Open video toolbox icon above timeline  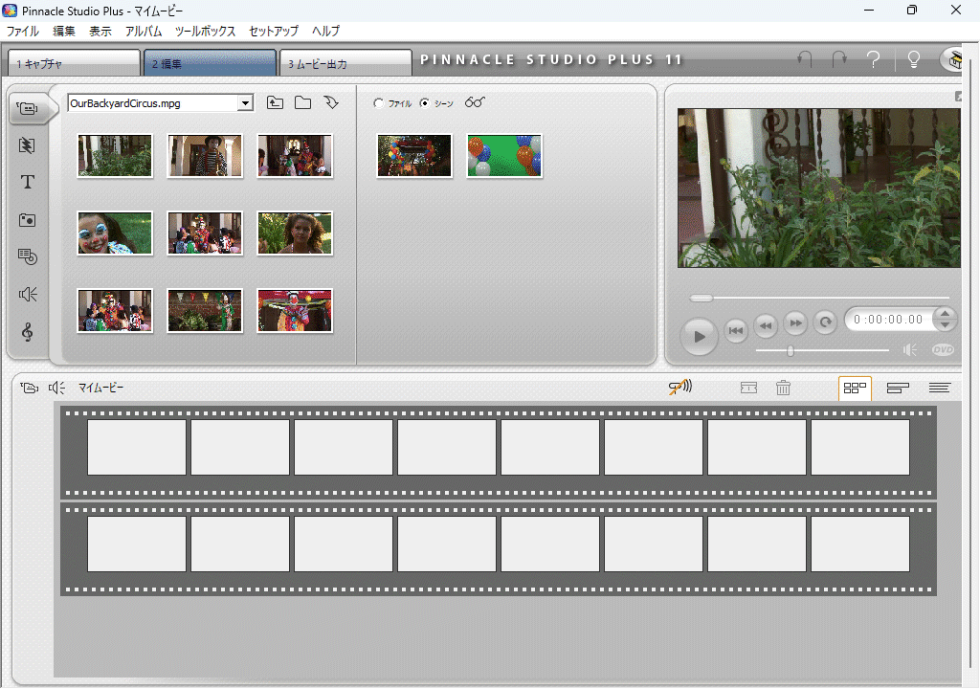(x=29, y=388)
